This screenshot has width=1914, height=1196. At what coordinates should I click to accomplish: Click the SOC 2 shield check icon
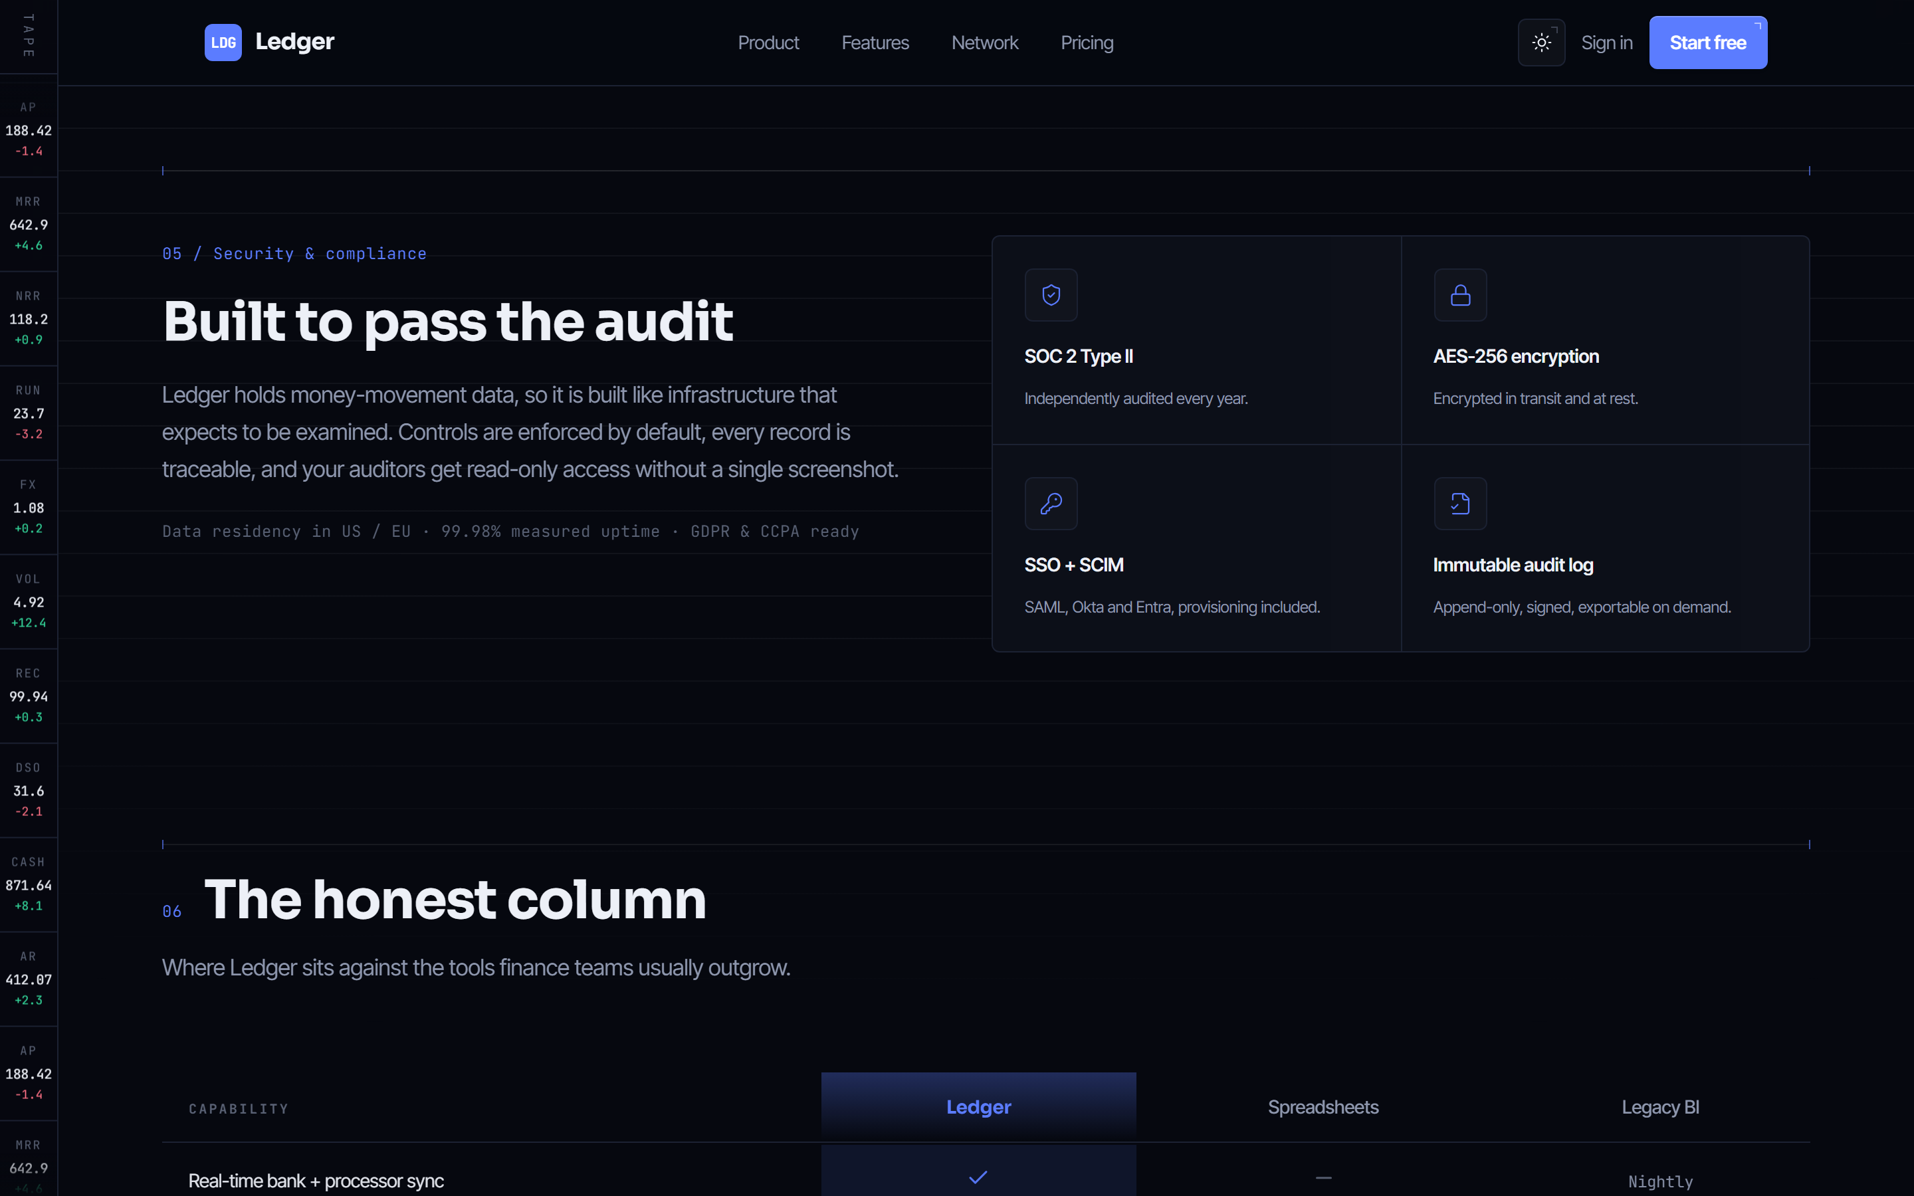pos(1050,295)
